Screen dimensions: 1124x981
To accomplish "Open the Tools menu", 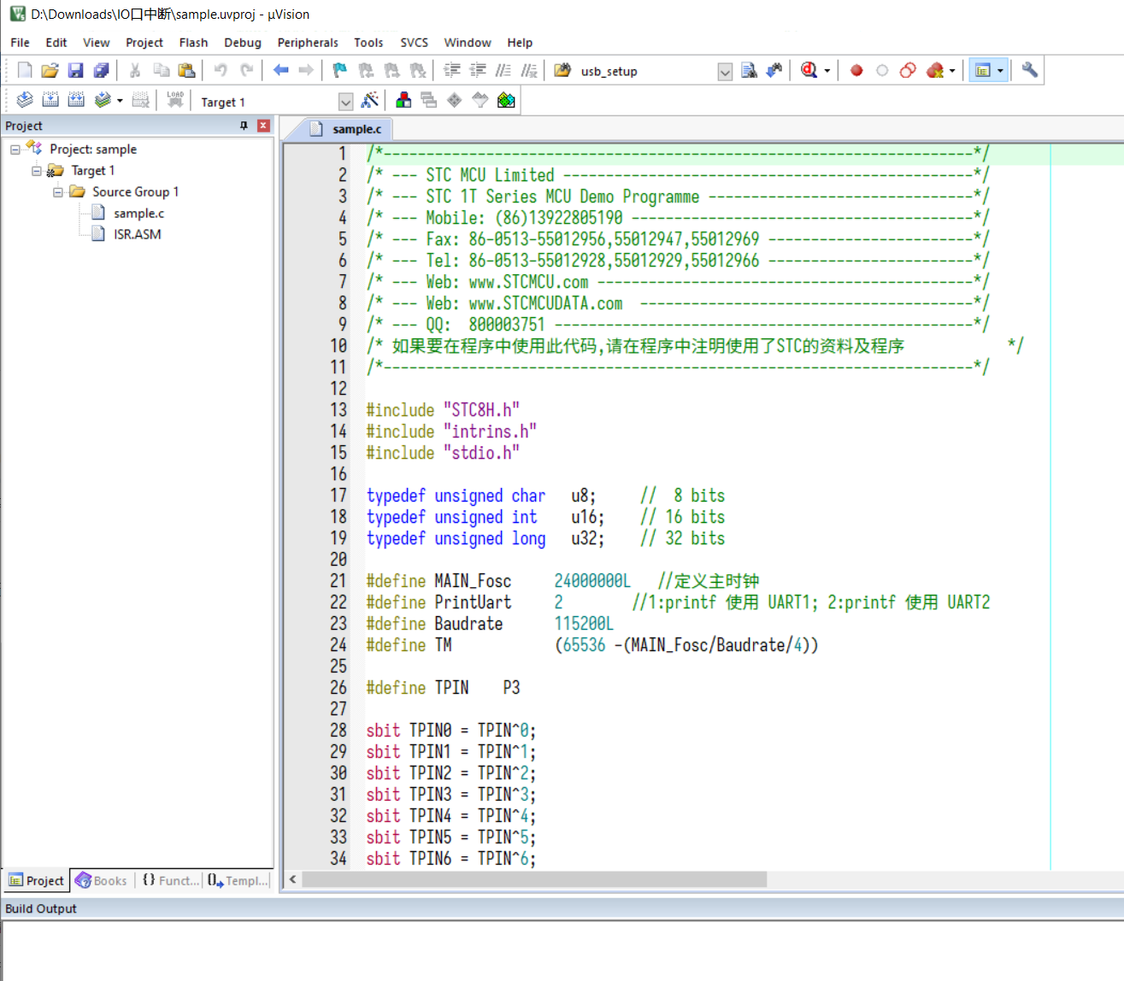I will click(x=368, y=43).
